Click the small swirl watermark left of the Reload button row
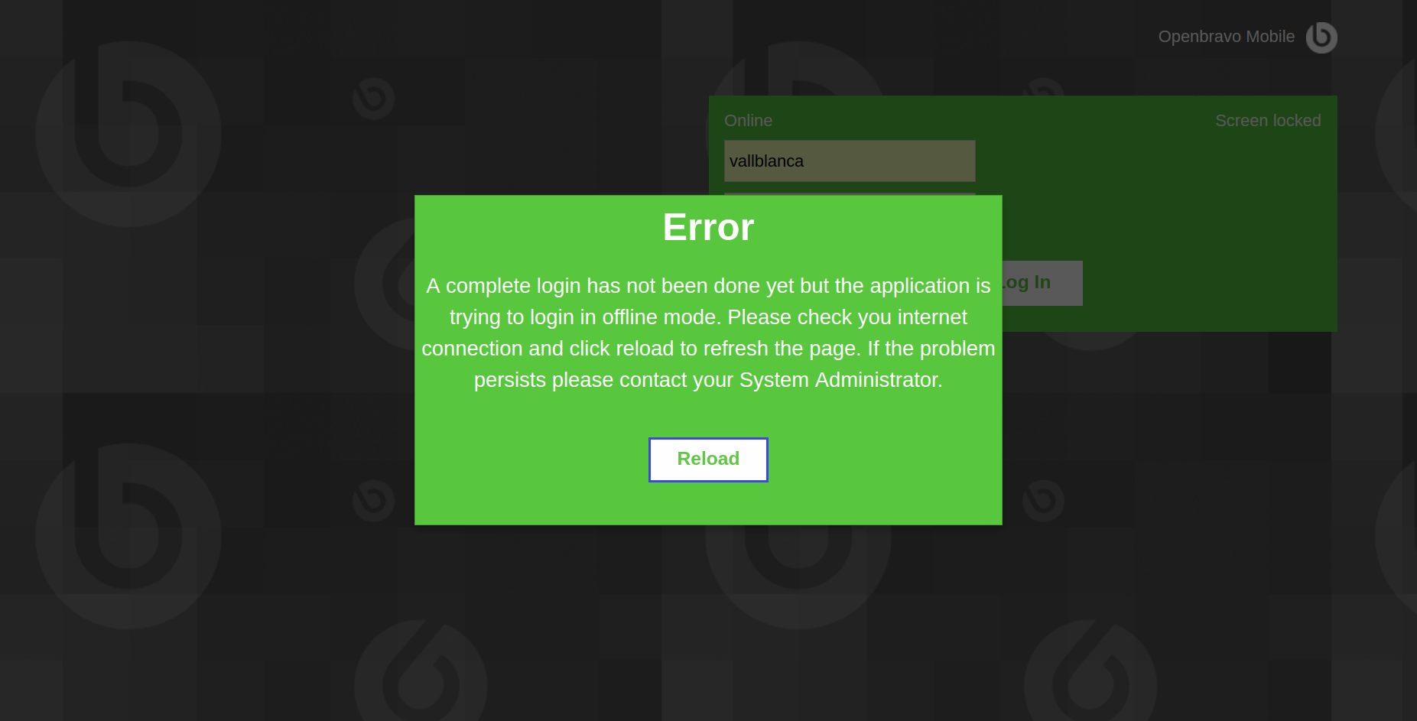1417x721 pixels. (x=374, y=501)
